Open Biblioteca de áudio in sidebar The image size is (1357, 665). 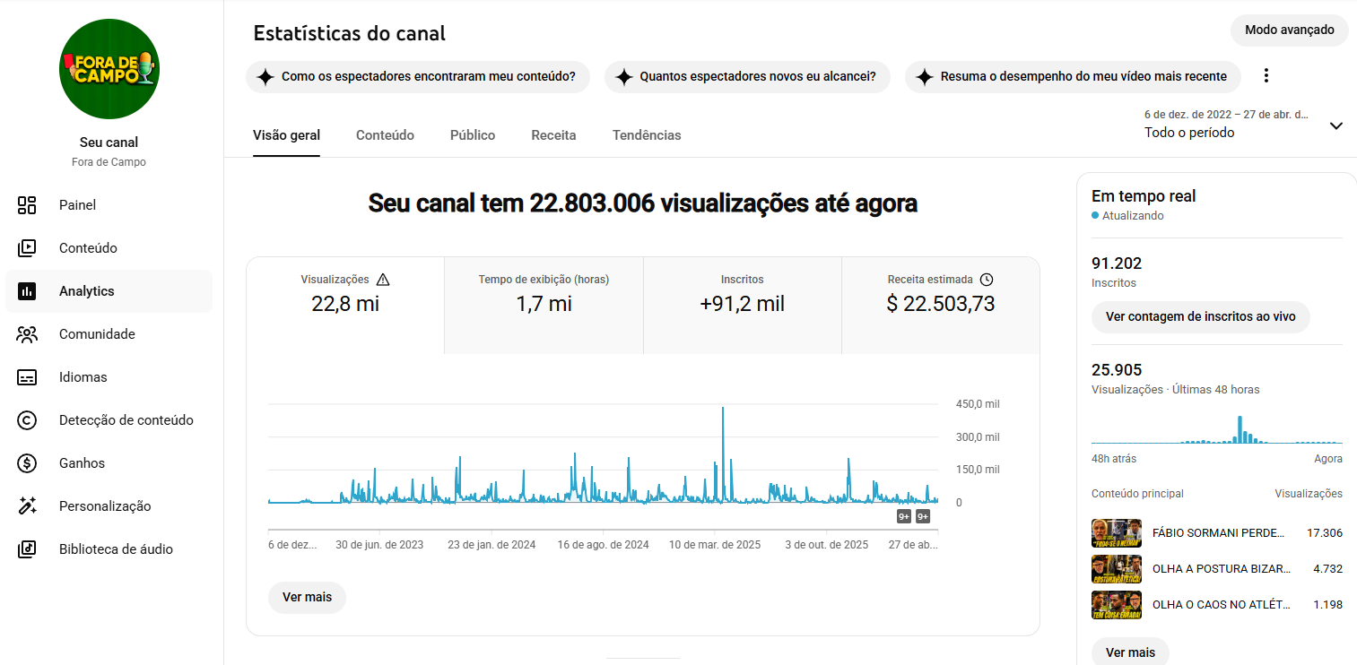[109, 549]
